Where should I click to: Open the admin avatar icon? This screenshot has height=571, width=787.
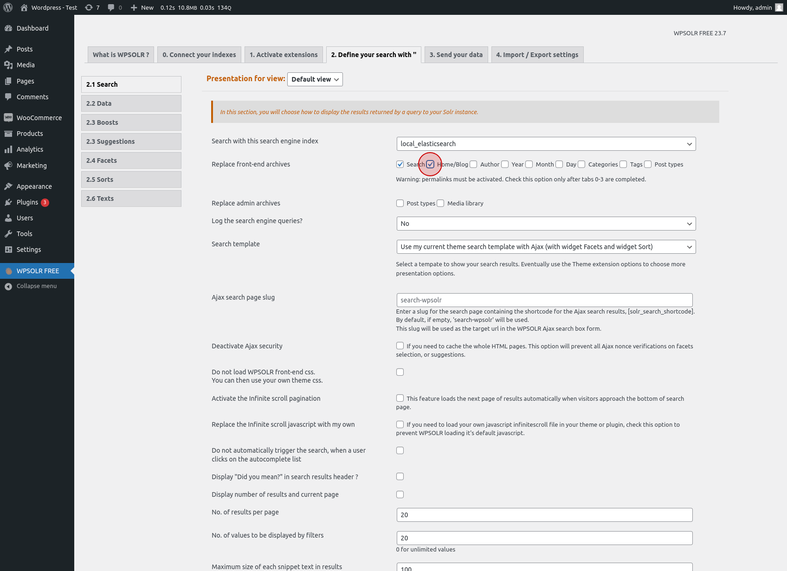pos(779,7)
